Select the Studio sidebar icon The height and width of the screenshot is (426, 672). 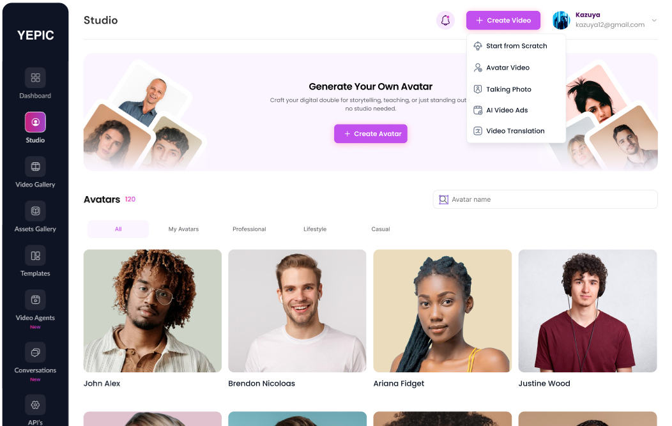[35, 122]
